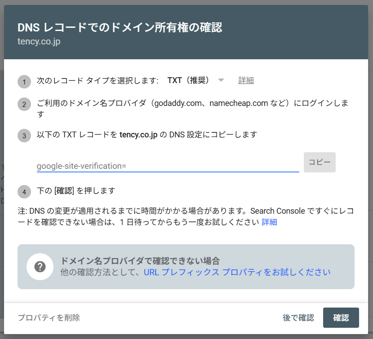Click the question mark help icon
This screenshot has height=339, width=373.
tap(40, 267)
